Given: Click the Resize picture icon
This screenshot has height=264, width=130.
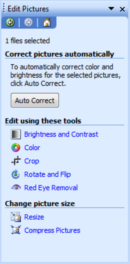Looking at the screenshot, I should 16,217.
